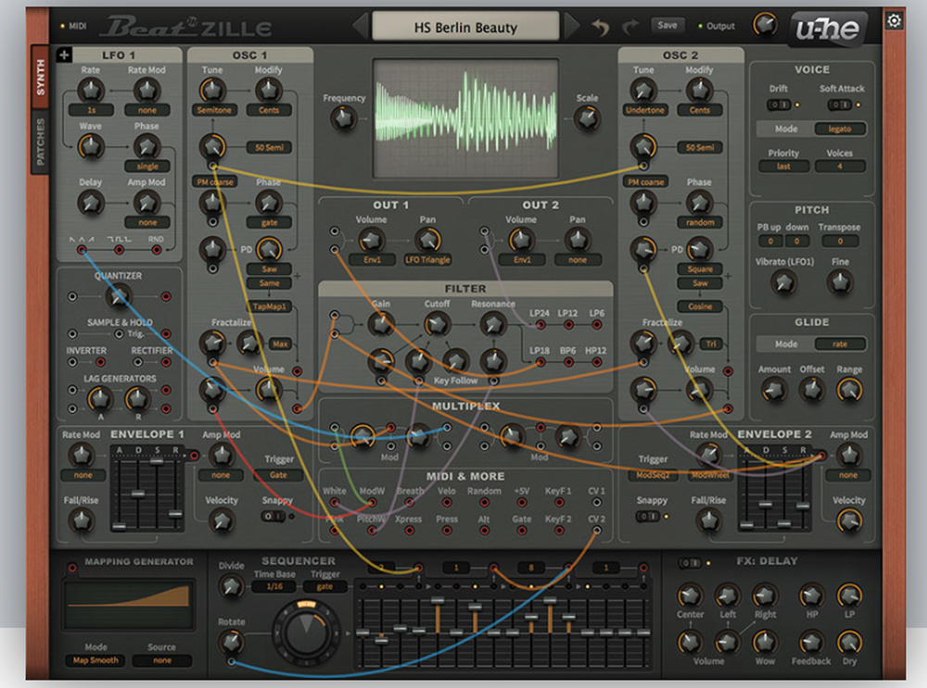
Task: Open the settings gear icon
Action: tap(894, 20)
